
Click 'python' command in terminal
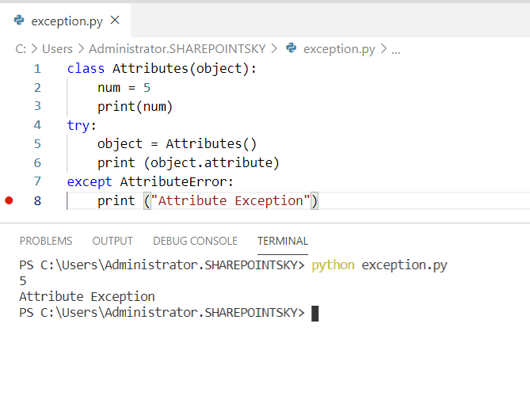click(x=333, y=265)
